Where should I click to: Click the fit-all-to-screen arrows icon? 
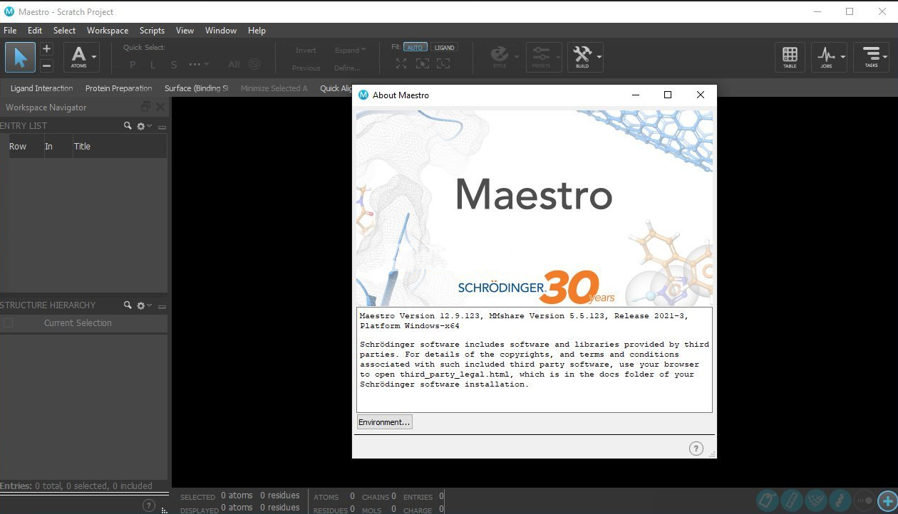[401, 63]
